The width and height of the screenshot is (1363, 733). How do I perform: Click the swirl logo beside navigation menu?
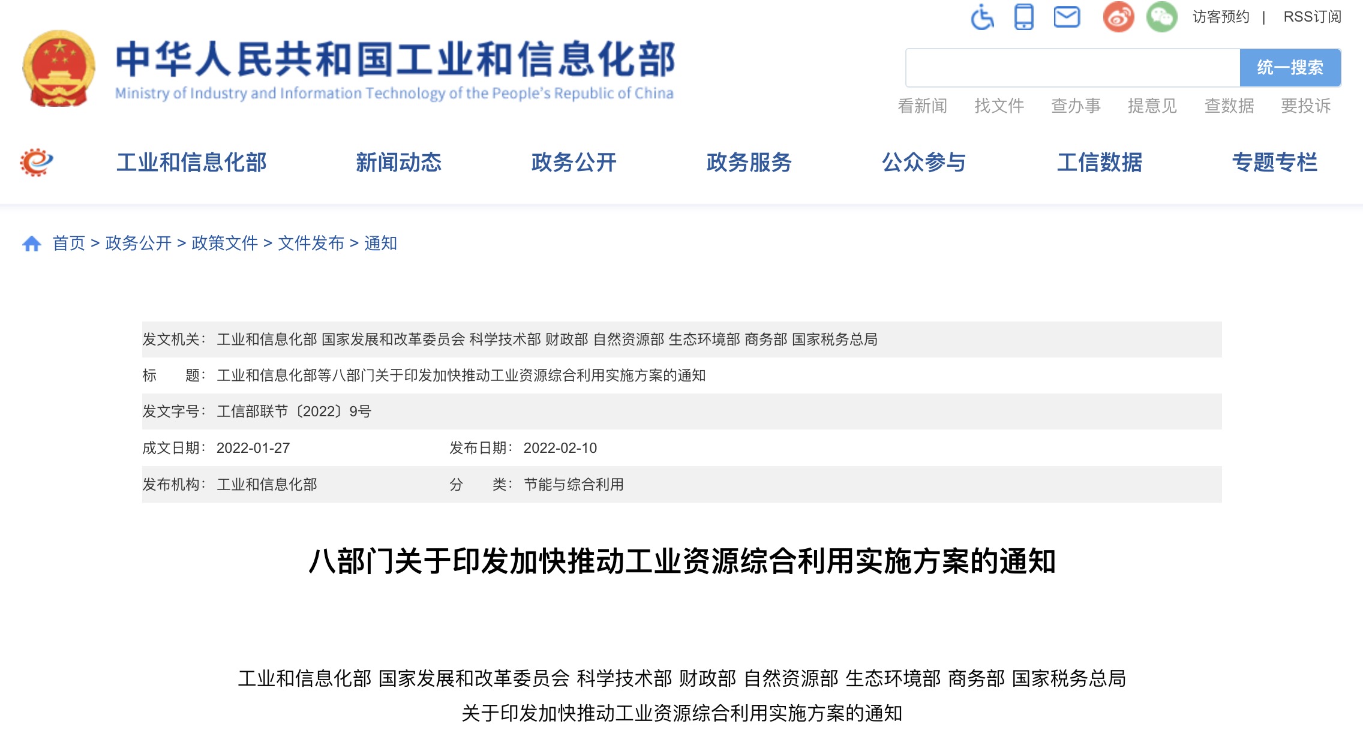pos(37,162)
